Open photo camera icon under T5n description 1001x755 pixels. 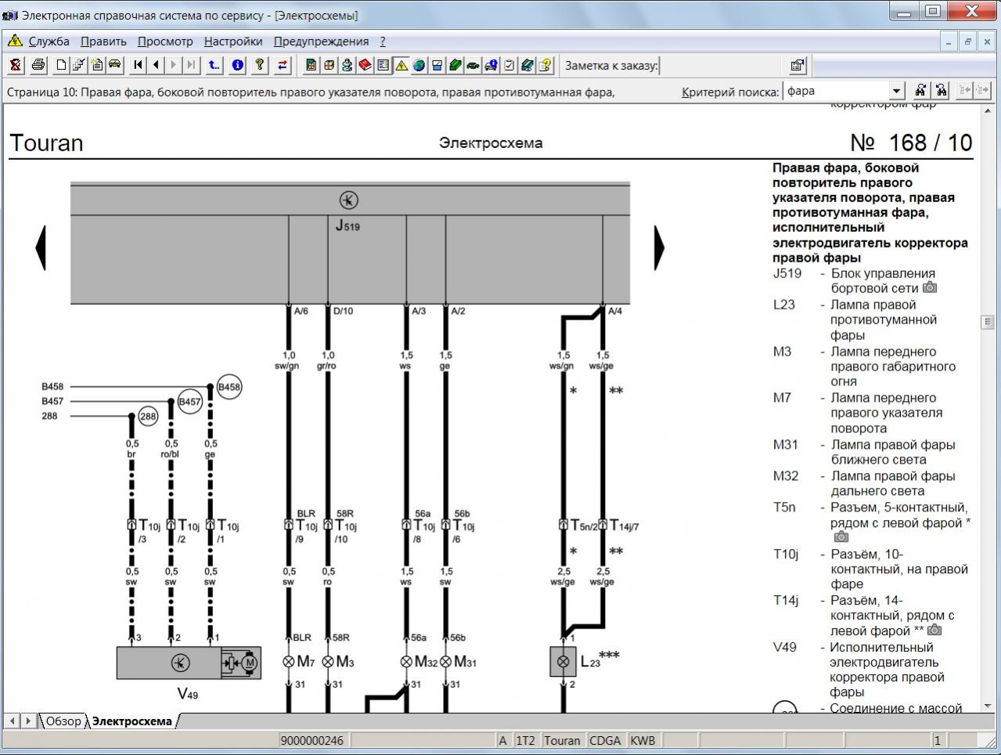point(841,536)
